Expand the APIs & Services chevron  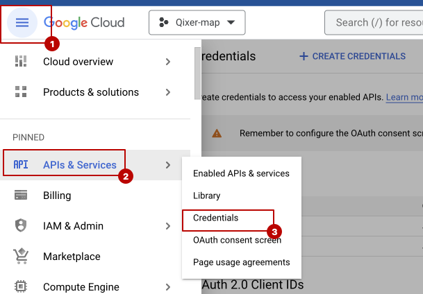[168, 165]
